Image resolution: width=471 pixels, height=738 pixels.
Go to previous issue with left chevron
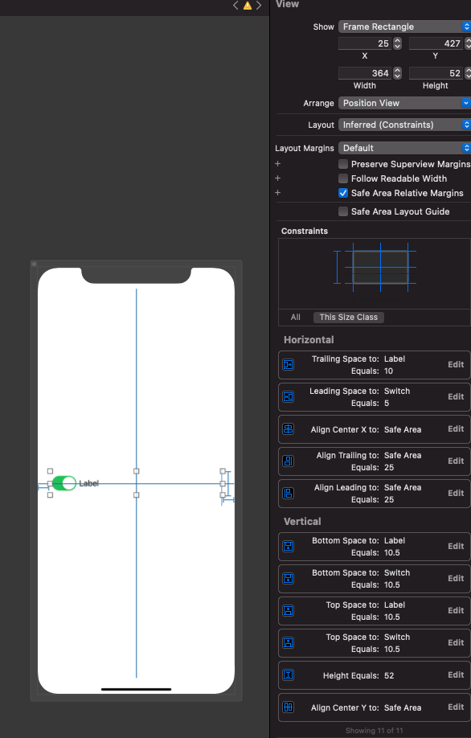click(x=235, y=6)
